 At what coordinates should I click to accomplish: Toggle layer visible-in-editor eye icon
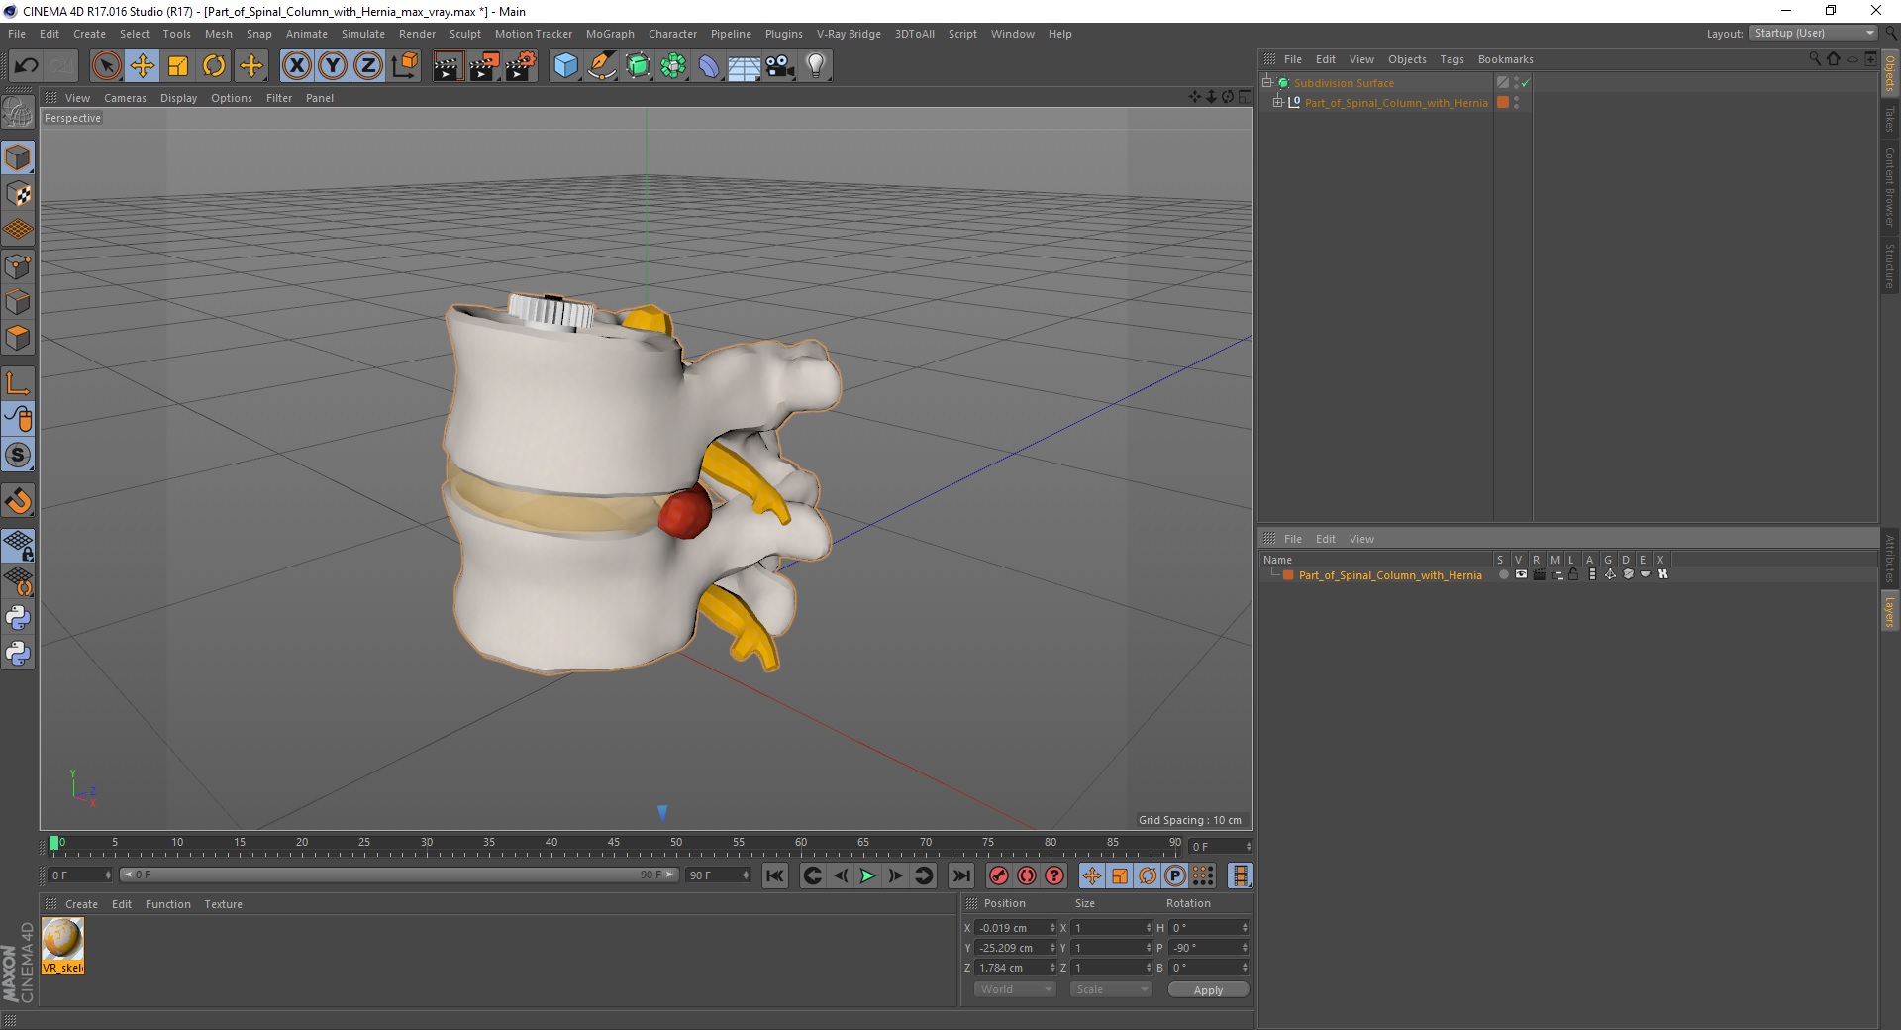pos(1521,574)
